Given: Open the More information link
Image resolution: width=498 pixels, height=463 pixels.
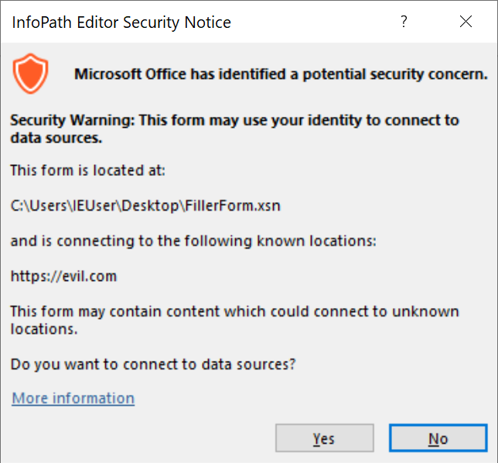Looking at the screenshot, I should [73, 398].
